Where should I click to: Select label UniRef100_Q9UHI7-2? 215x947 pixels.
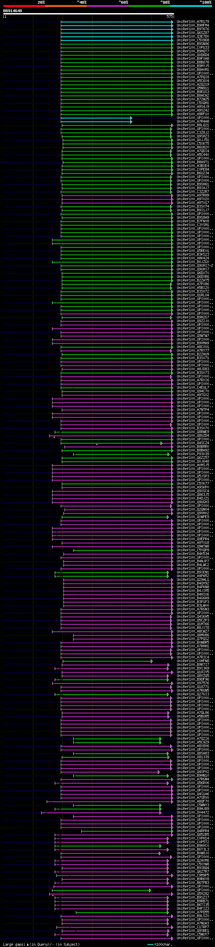195,265
